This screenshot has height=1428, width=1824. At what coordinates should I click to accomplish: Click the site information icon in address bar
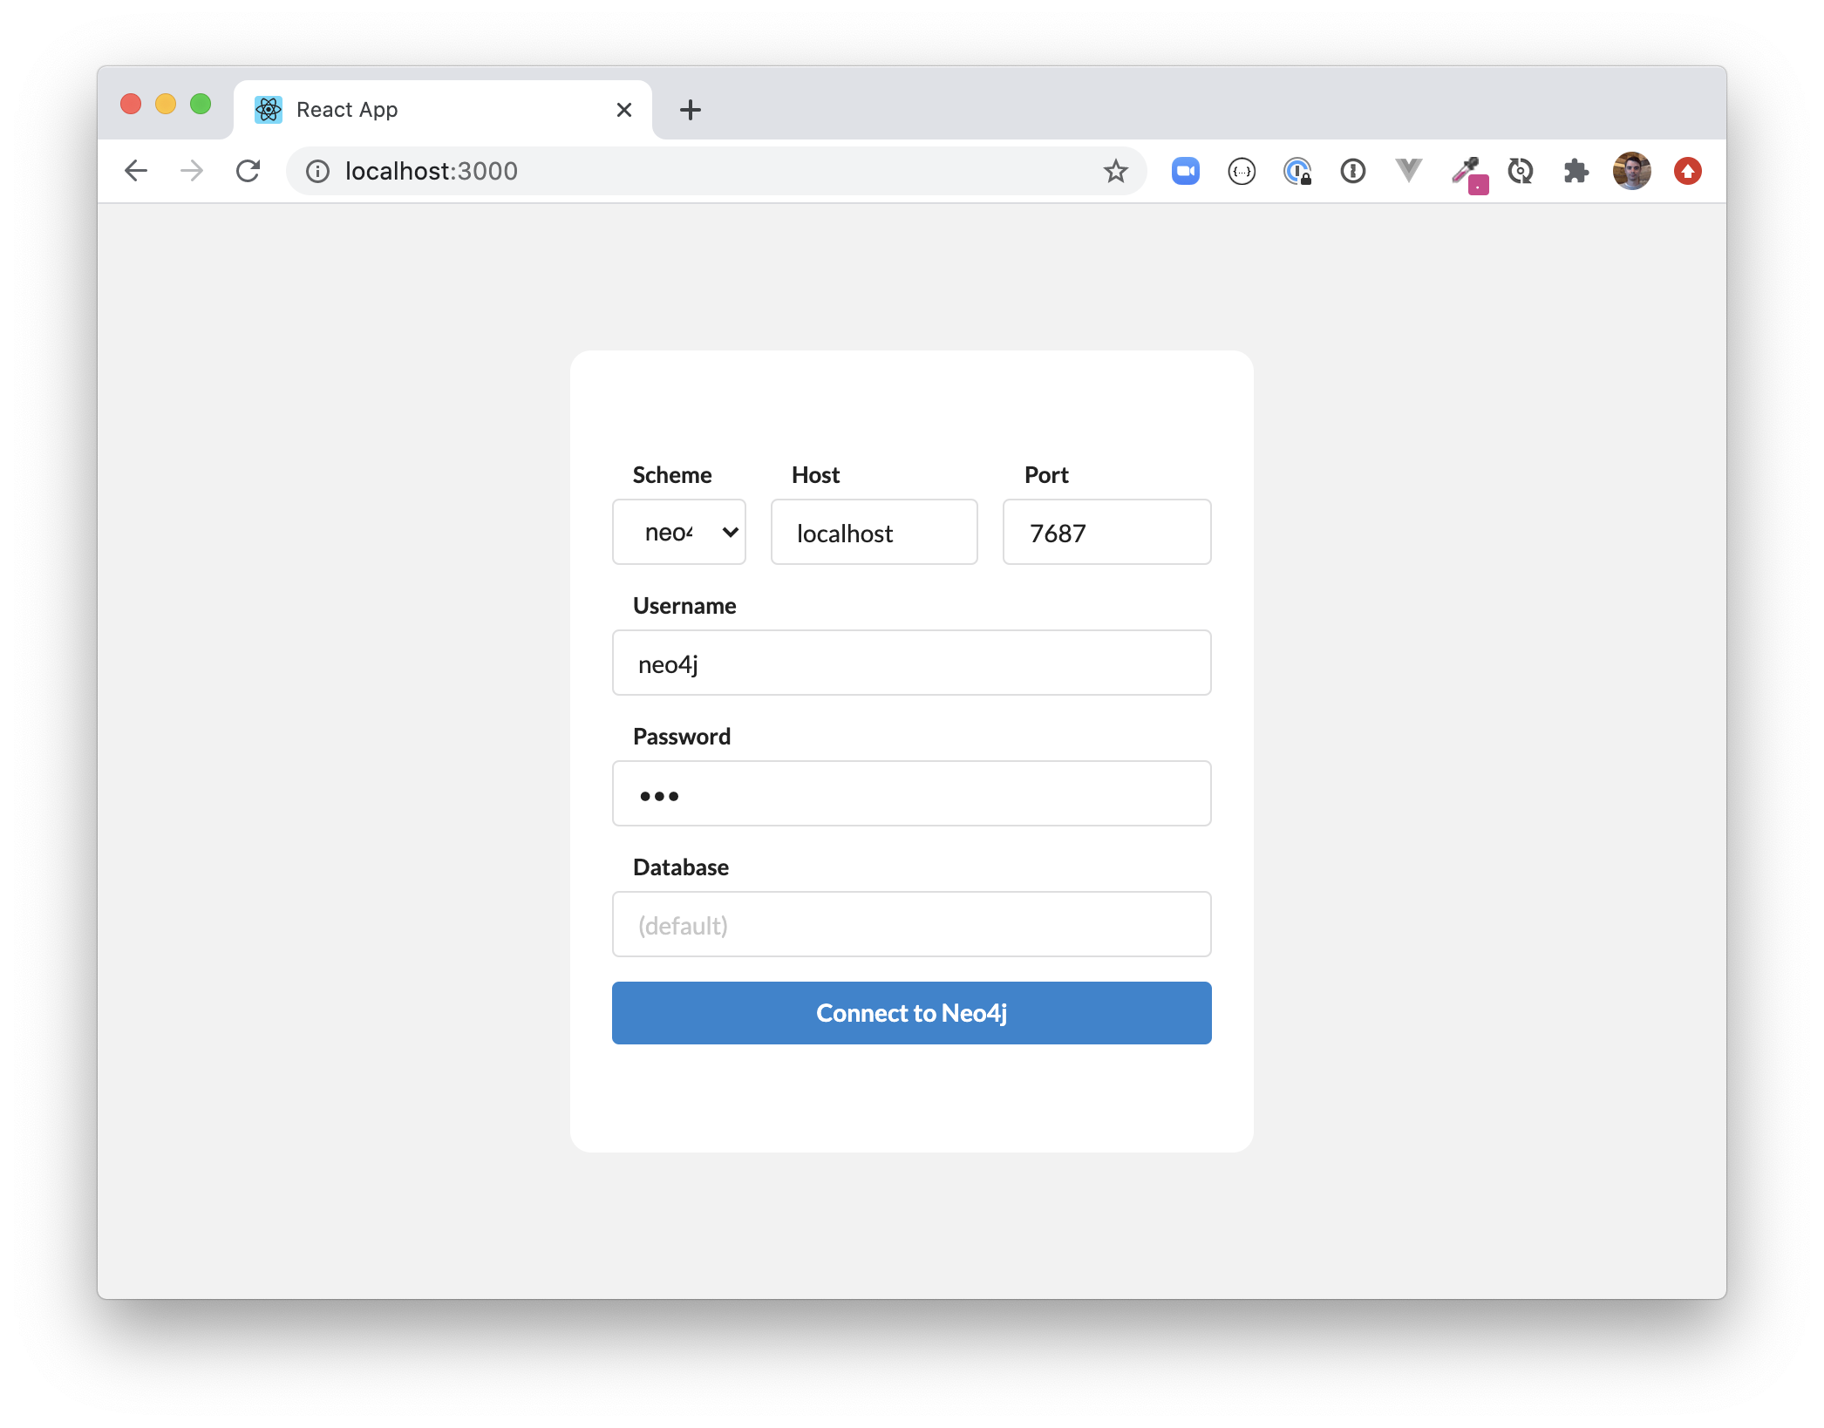[316, 171]
